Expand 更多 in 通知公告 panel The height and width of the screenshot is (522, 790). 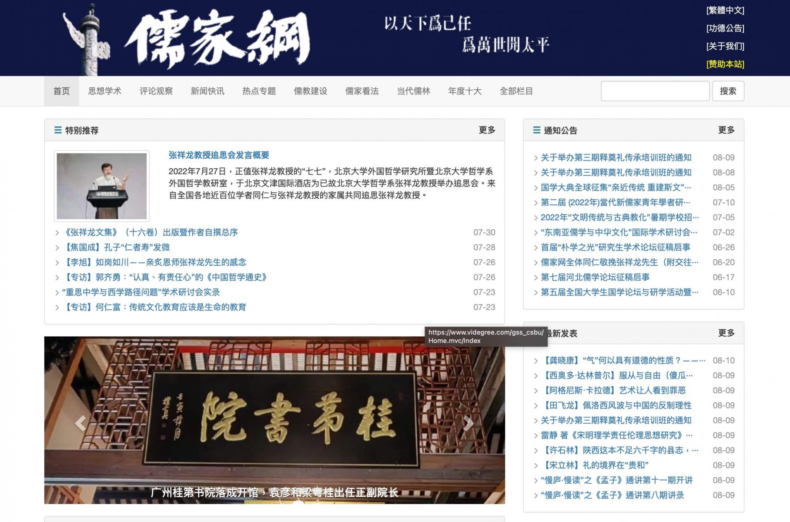(x=726, y=130)
